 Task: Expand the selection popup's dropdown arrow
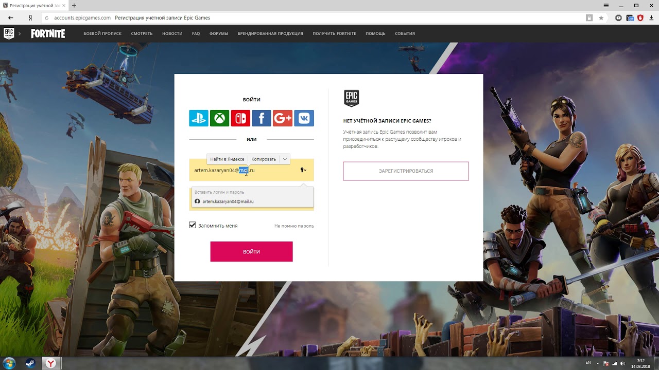pos(285,159)
